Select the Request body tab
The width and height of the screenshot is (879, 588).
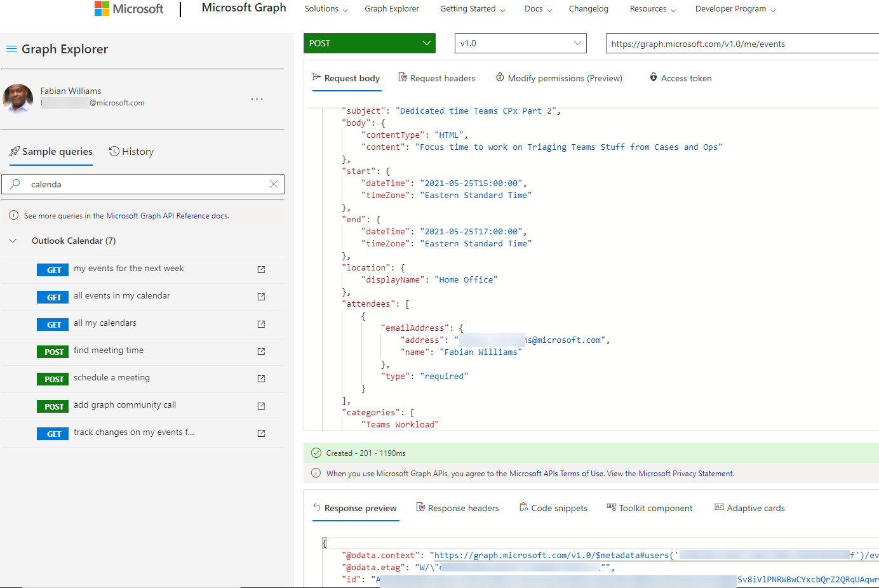pyautogui.click(x=346, y=78)
